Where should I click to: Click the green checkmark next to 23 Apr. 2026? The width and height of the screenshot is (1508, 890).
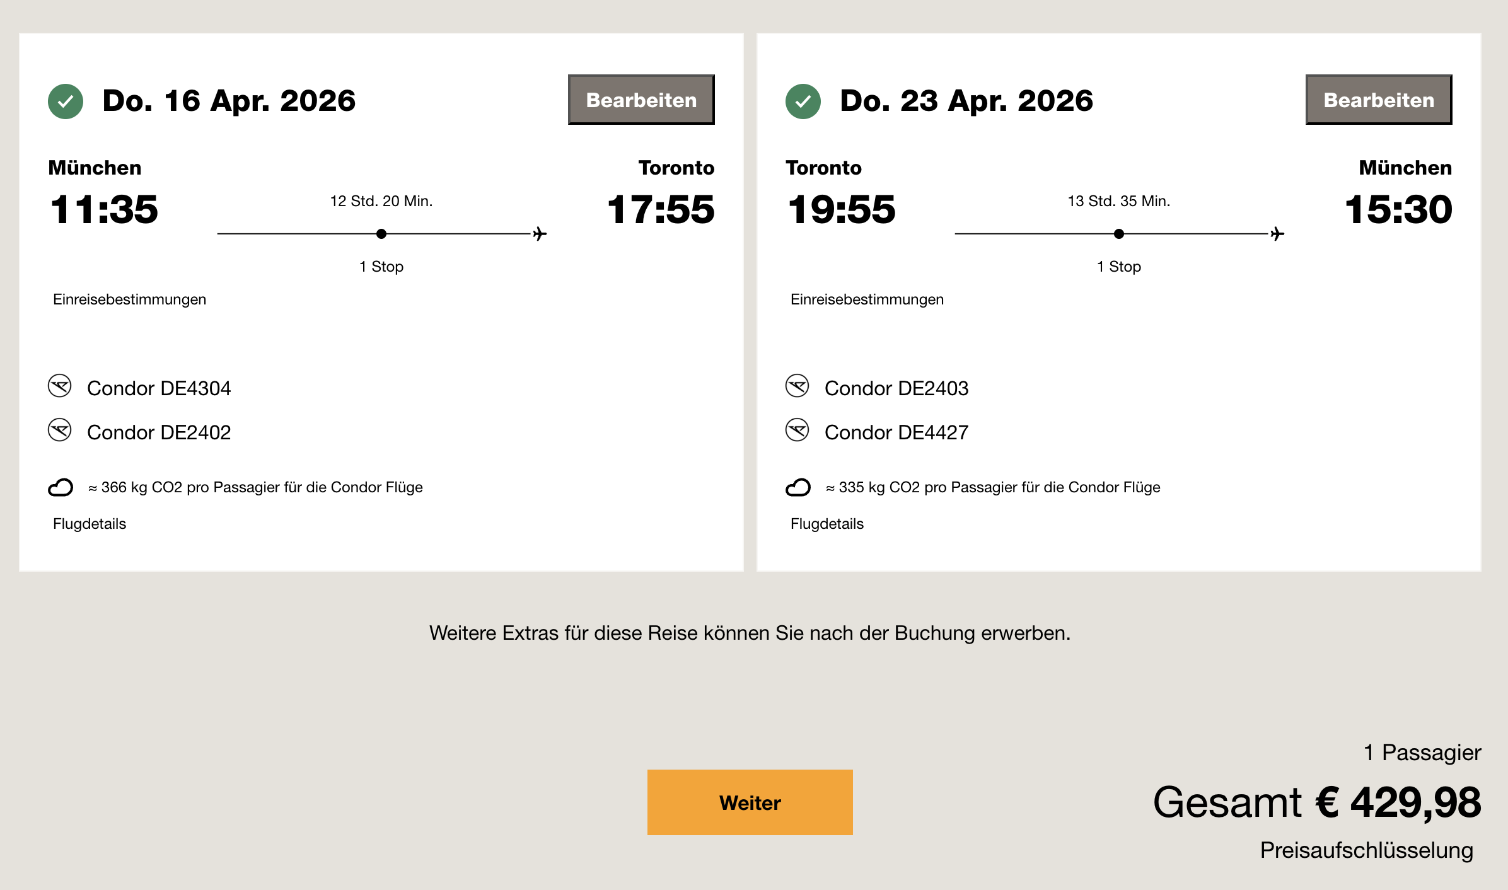(803, 101)
